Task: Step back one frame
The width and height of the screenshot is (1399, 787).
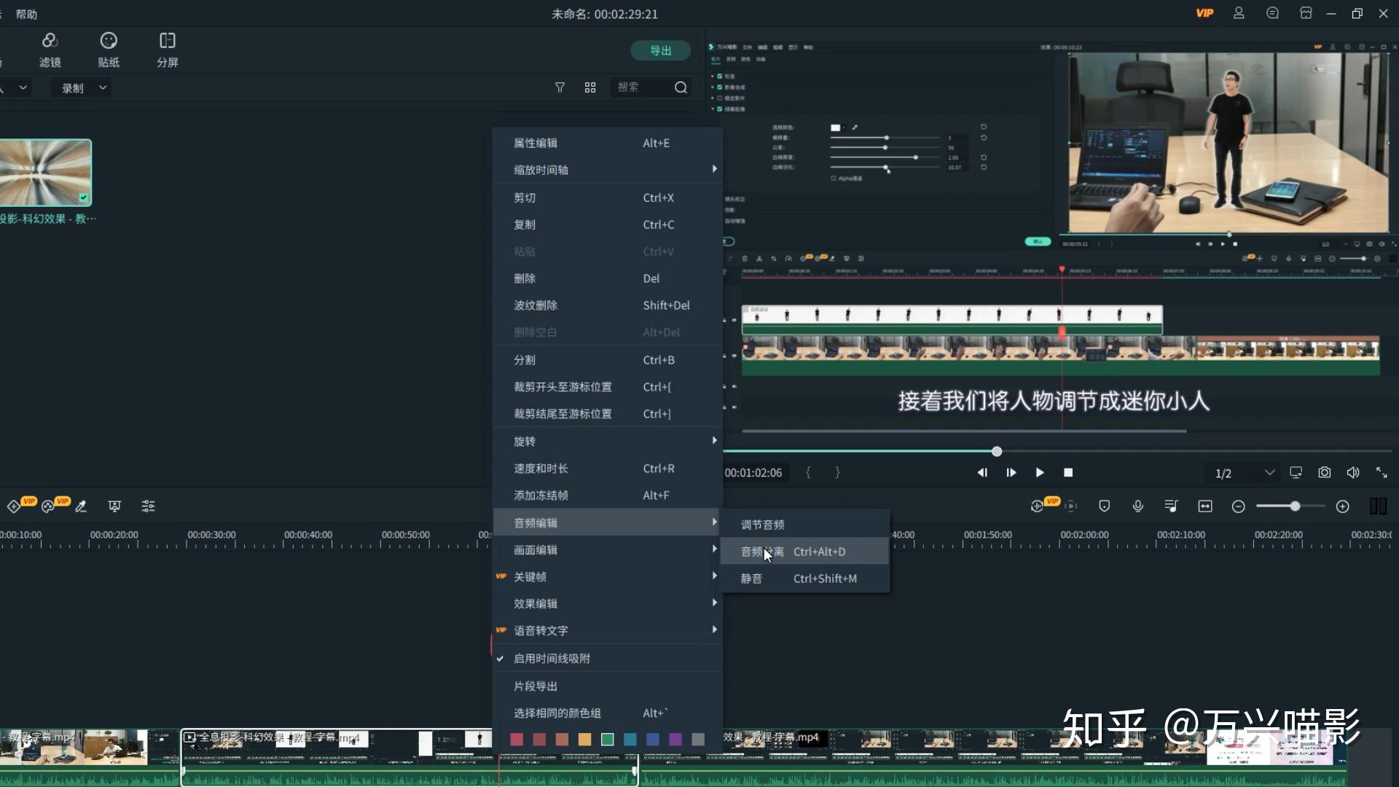Action: [x=982, y=472]
